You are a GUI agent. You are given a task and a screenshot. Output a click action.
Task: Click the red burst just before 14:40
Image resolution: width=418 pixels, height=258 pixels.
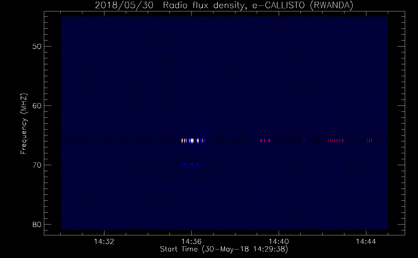[x=266, y=141]
